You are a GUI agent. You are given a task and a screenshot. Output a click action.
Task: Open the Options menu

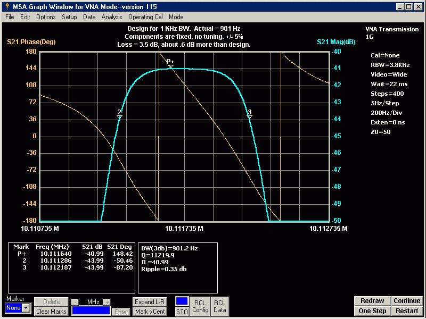pyautogui.click(x=46, y=17)
